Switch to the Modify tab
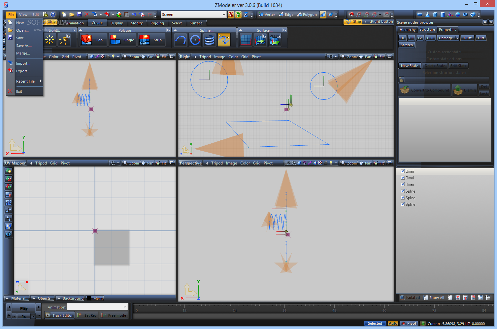This screenshot has width=497, height=329. coord(137,23)
